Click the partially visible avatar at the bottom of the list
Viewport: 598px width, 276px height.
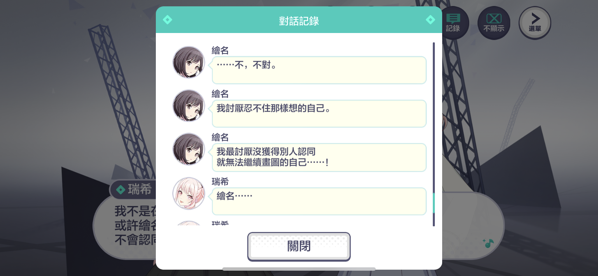[x=189, y=223]
